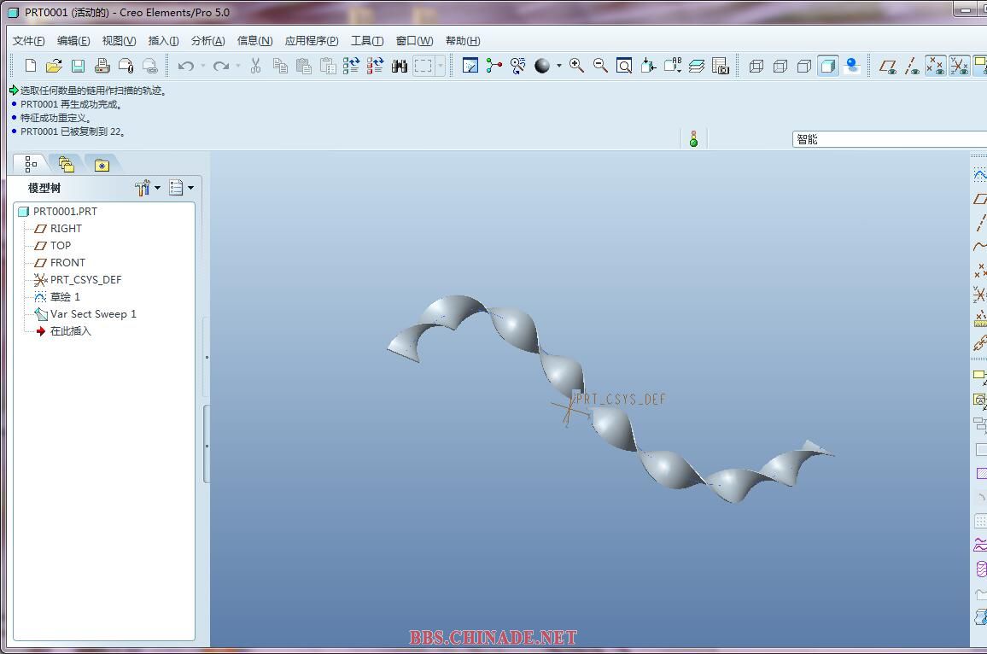Screen dimensions: 987x654
Task: Open the Layers stack icon
Action: click(697, 66)
